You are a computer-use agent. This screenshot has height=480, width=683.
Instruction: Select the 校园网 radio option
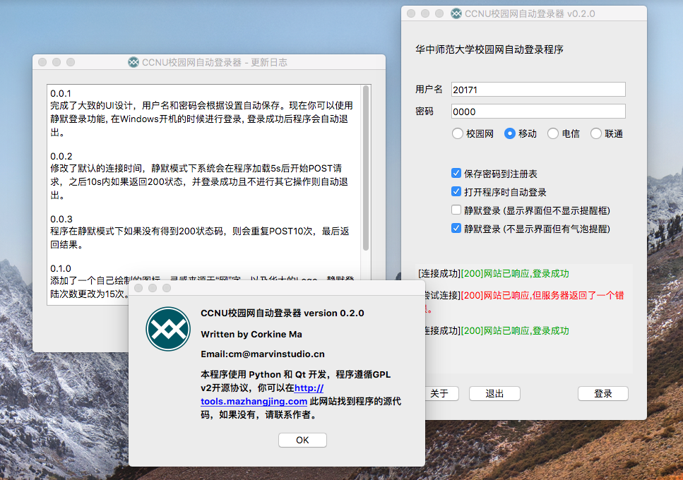point(458,133)
